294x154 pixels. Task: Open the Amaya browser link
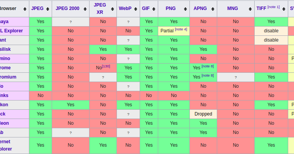point(4,22)
